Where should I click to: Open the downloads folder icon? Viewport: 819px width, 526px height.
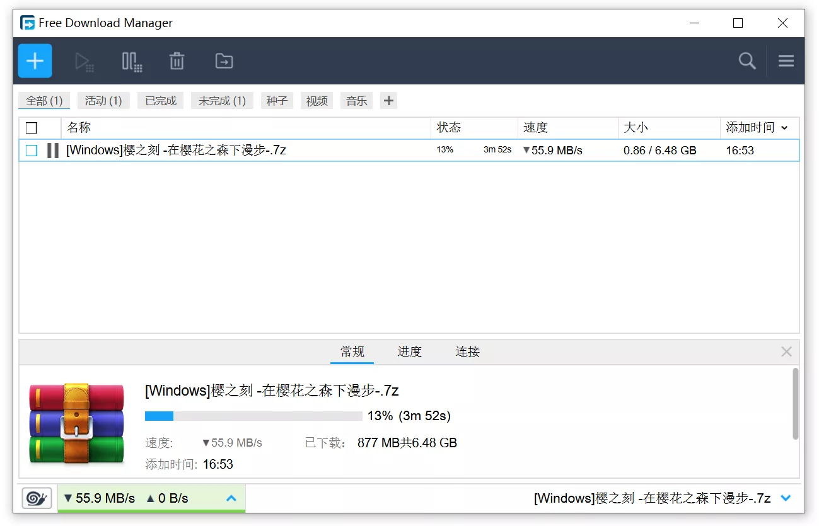pyautogui.click(x=223, y=60)
